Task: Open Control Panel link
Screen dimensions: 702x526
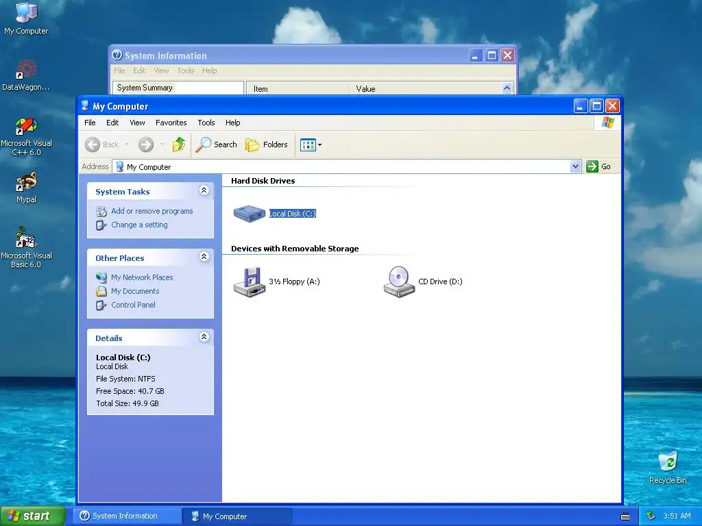Action: pos(133,305)
